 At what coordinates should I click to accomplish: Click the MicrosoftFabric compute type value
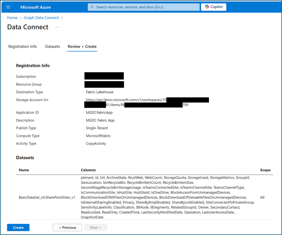coord(98,136)
